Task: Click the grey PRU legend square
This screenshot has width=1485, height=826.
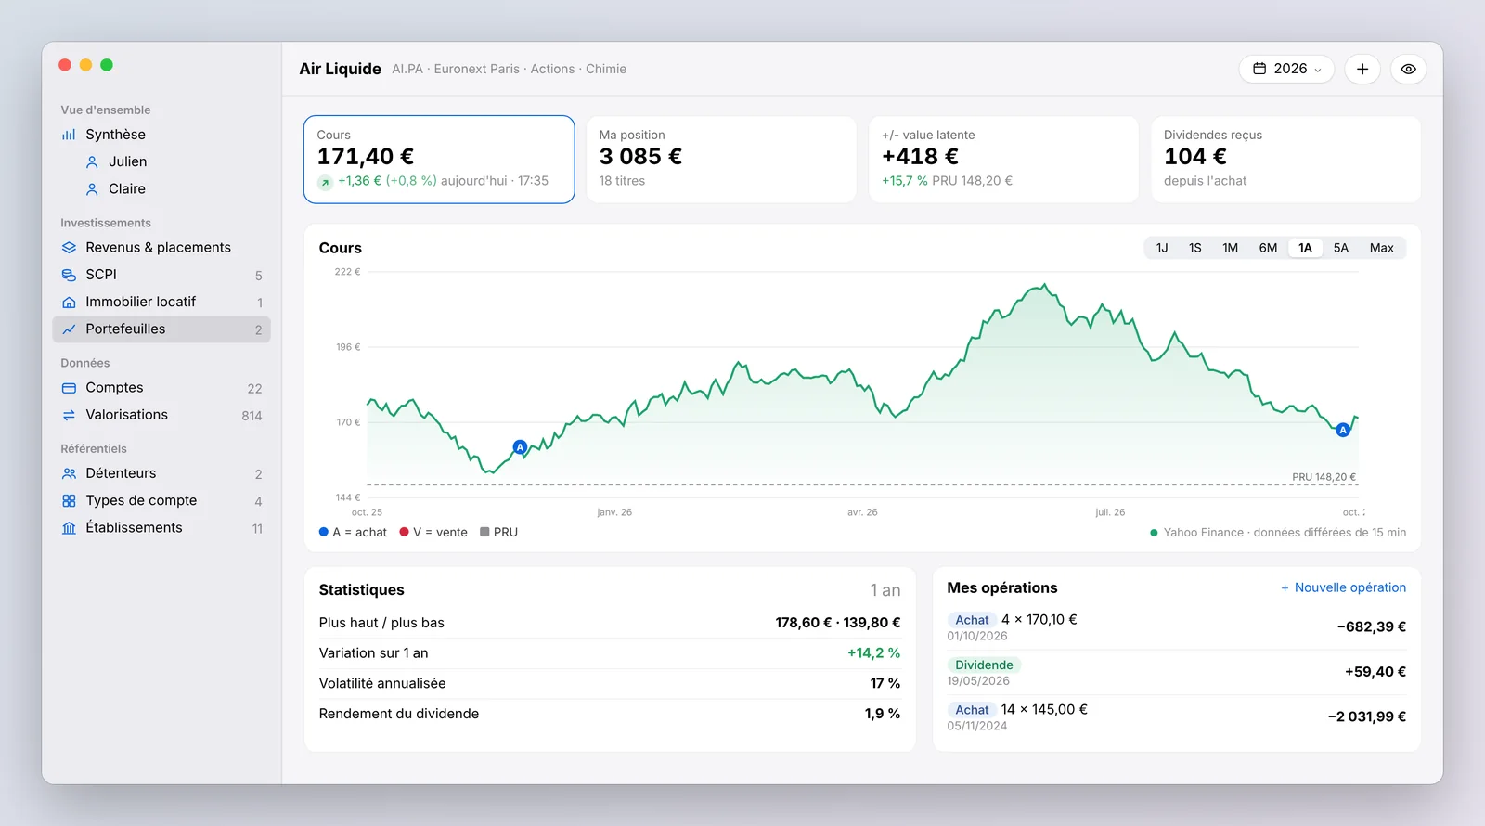Action: tap(484, 533)
